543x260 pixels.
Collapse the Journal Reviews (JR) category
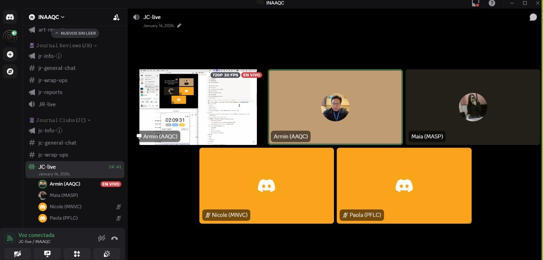click(x=64, y=45)
